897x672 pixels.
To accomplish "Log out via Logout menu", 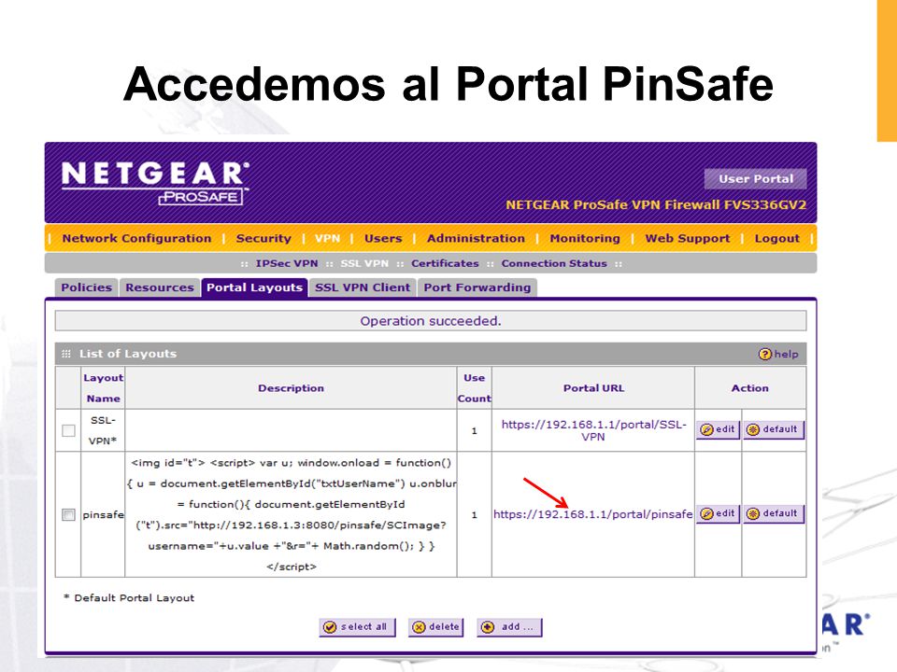I will point(776,238).
